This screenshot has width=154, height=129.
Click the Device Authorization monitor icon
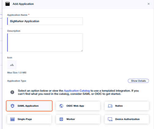[110, 119]
